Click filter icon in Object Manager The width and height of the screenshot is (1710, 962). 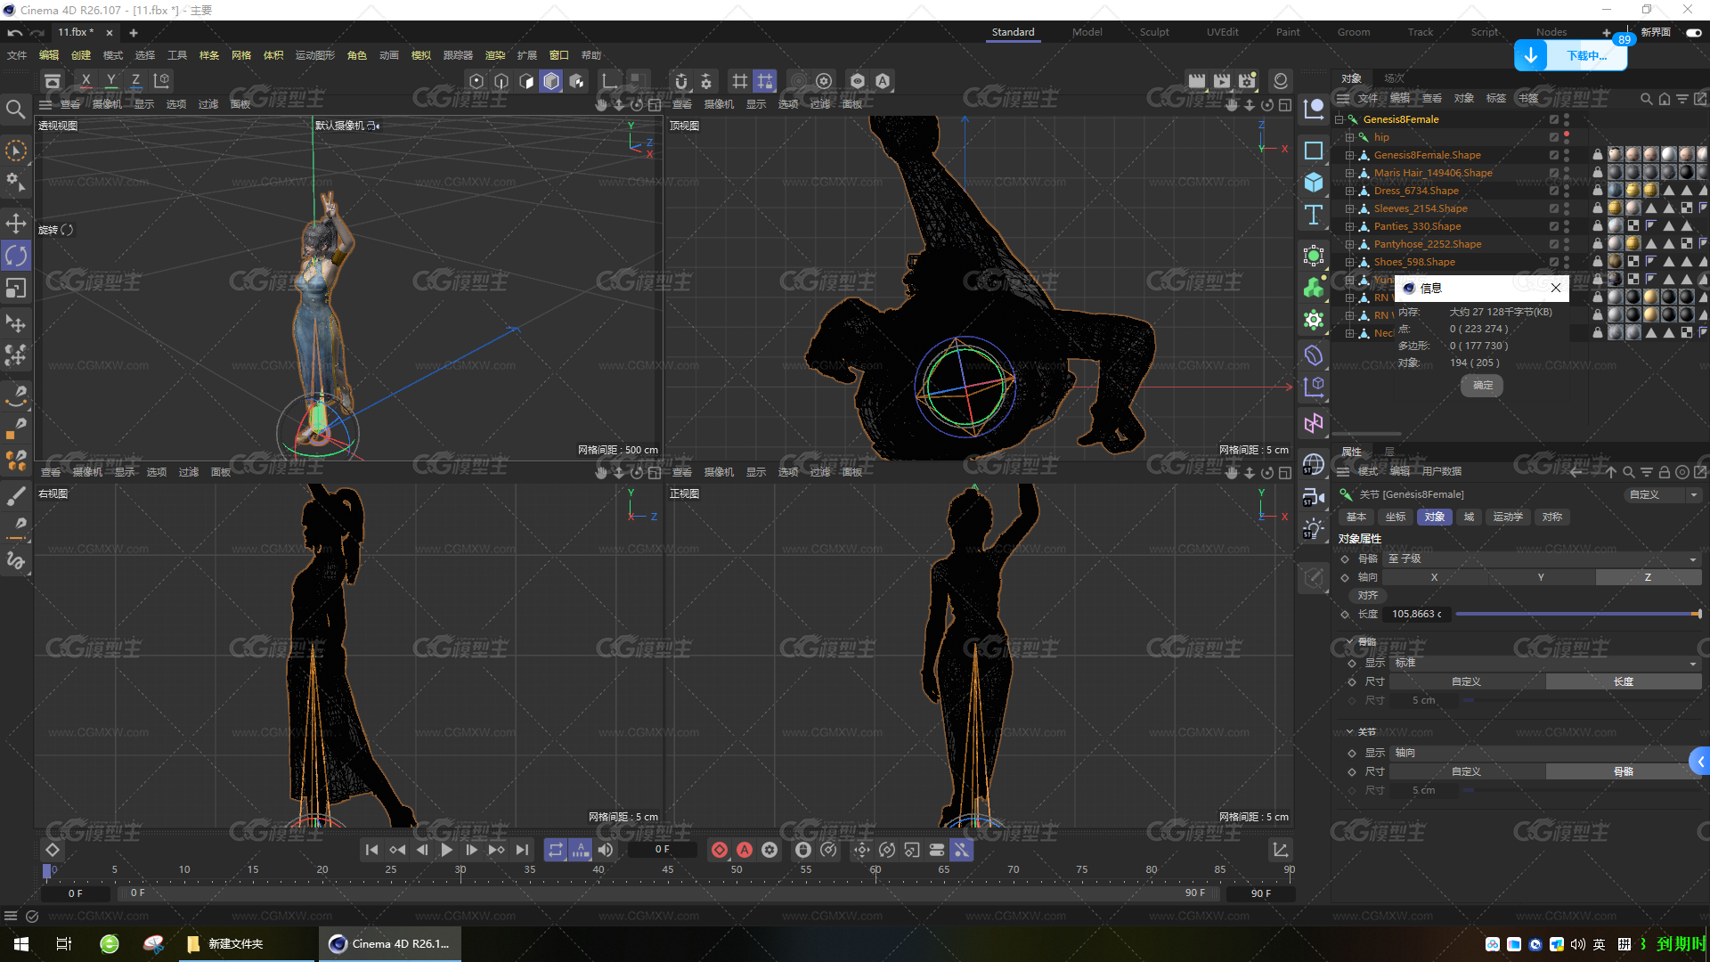(x=1682, y=99)
